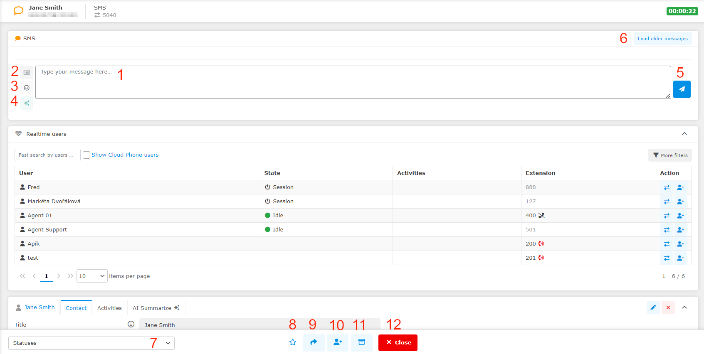The image size is (704, 354).
Task: Open the Statuses dropdown
Action: pyautogui.click(x=91, y=343)
